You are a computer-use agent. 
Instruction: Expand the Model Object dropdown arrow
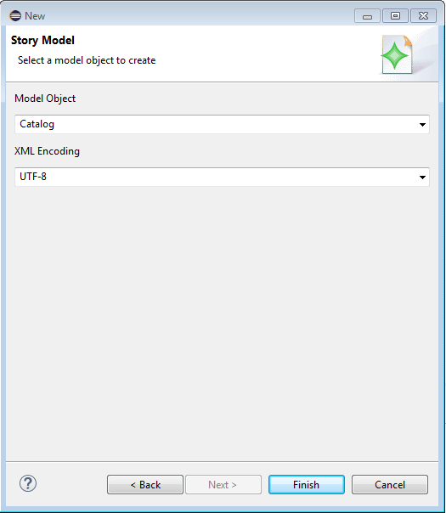(x=422, y=125)
